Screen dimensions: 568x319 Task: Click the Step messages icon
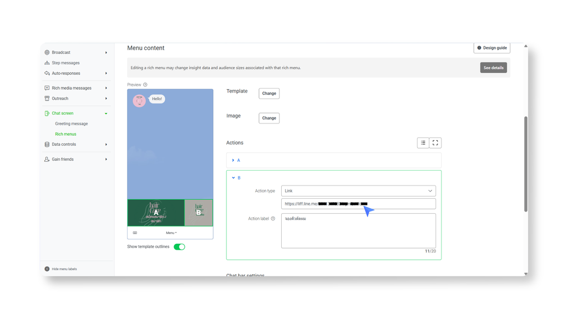[x=47, y=63]
